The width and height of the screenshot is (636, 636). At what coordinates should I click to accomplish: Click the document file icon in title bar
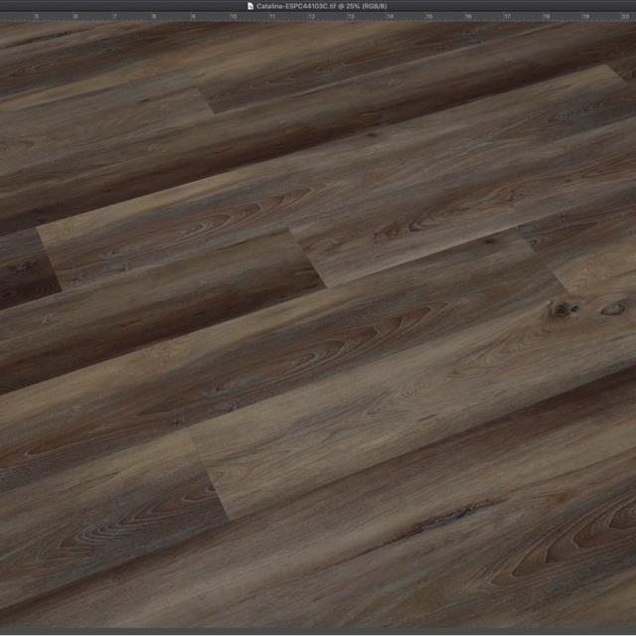tap(250, 6)
